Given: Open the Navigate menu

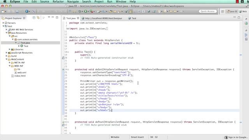Looking at the screenshot, I should (73, 2).
